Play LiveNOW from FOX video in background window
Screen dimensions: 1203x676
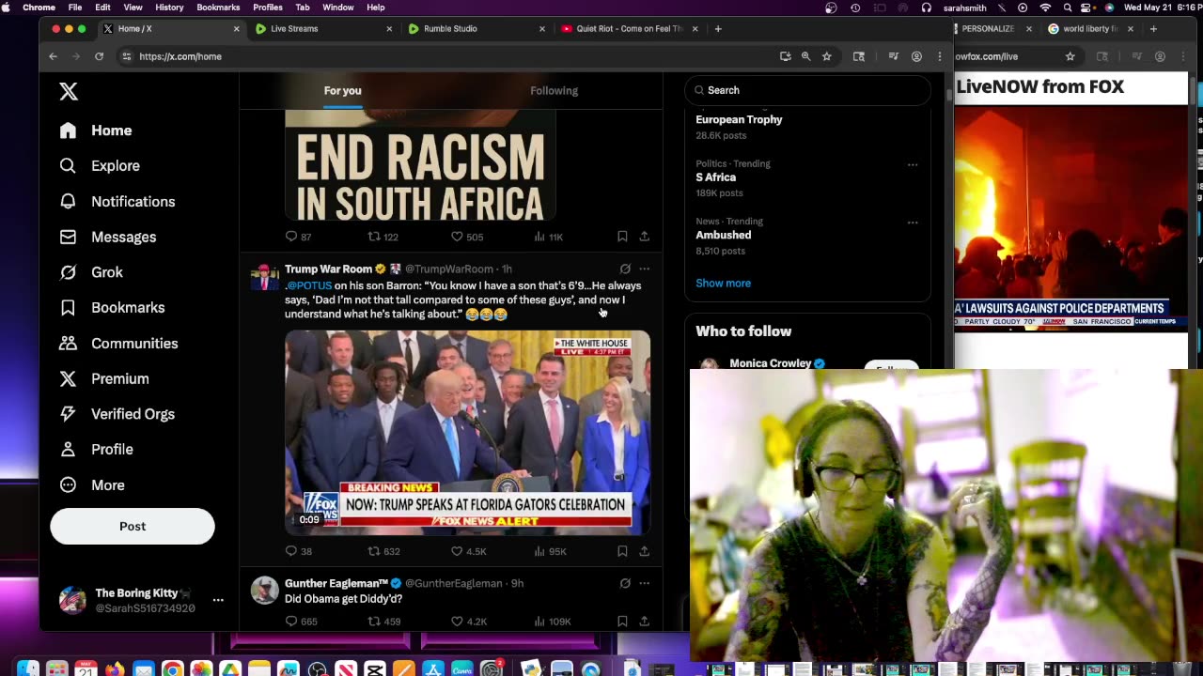pyautogui.click(x=1071, y=218)
